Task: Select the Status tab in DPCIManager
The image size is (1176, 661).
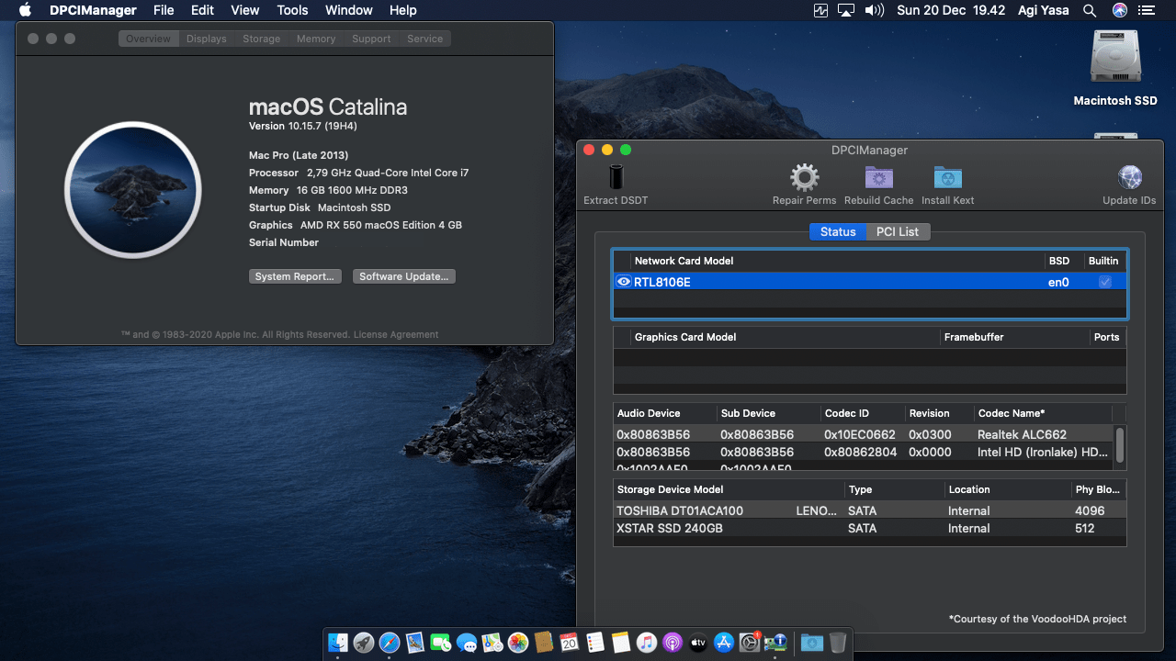Action: [x=838, y=231]
